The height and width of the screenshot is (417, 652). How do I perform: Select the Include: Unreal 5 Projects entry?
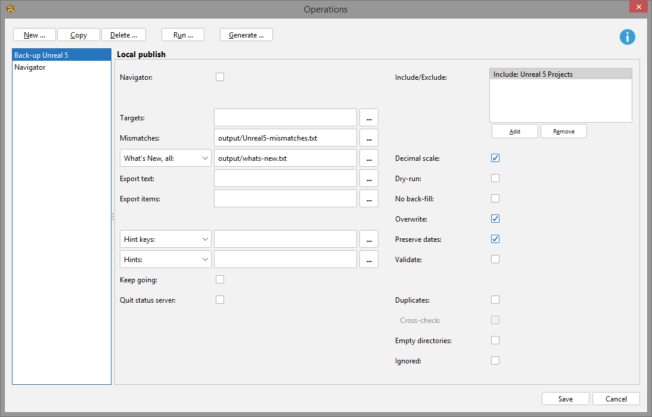[561, 74]
